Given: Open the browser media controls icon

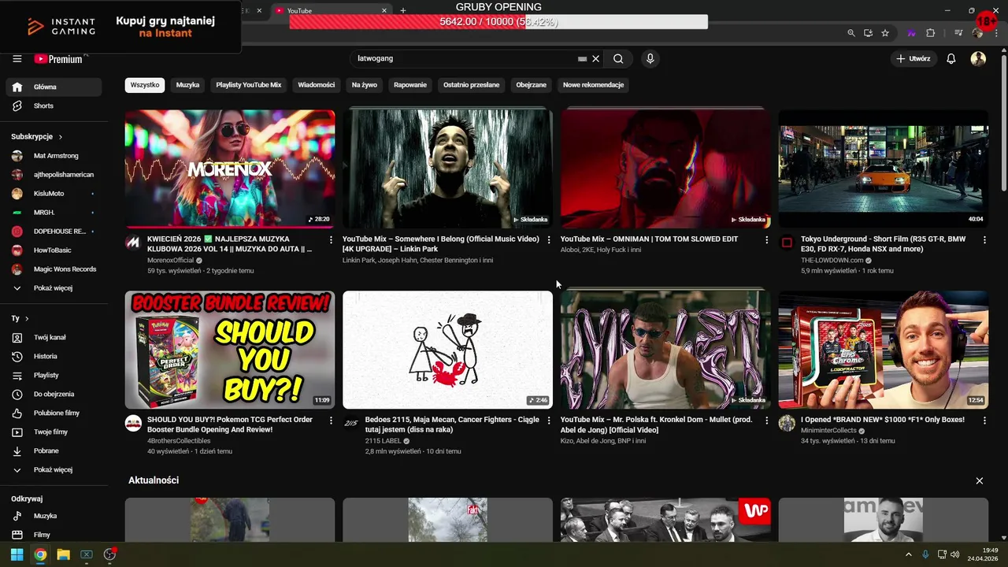Looking at the screenshot, I should (x=958, y=33).
